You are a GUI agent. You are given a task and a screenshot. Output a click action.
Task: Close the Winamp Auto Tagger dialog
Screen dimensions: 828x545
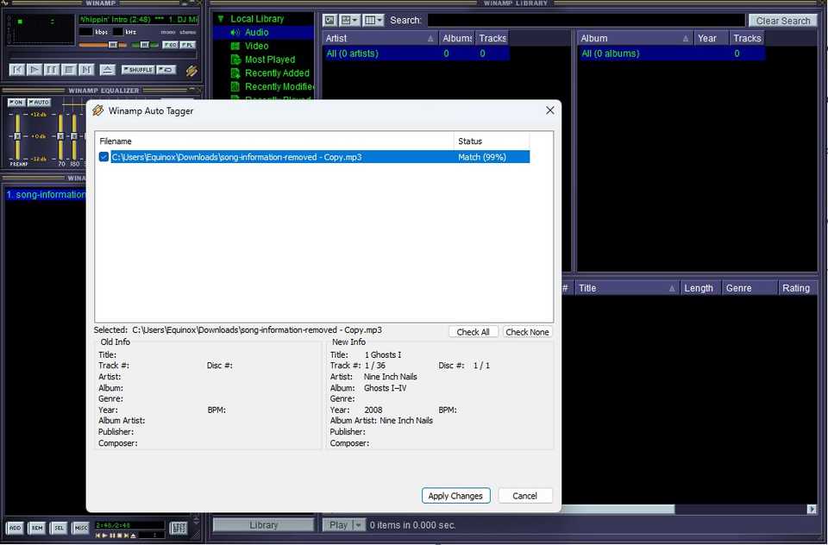pyautogui.click(x=549, y=110)
